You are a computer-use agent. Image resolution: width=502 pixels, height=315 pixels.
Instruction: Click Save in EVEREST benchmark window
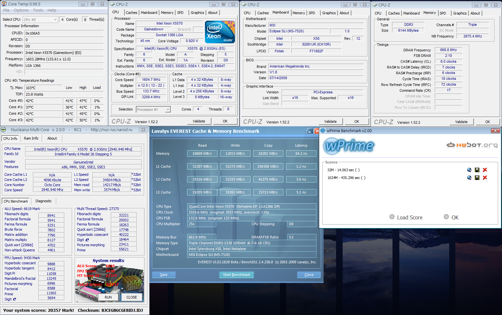(164, 275)
